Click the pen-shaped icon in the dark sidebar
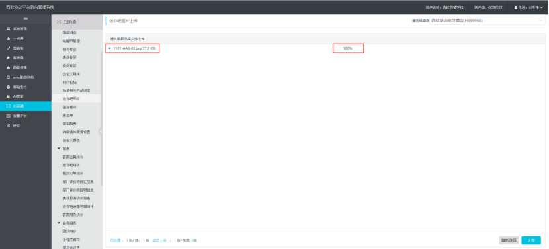This screenshot has width=549, height=249. [8, 48]
